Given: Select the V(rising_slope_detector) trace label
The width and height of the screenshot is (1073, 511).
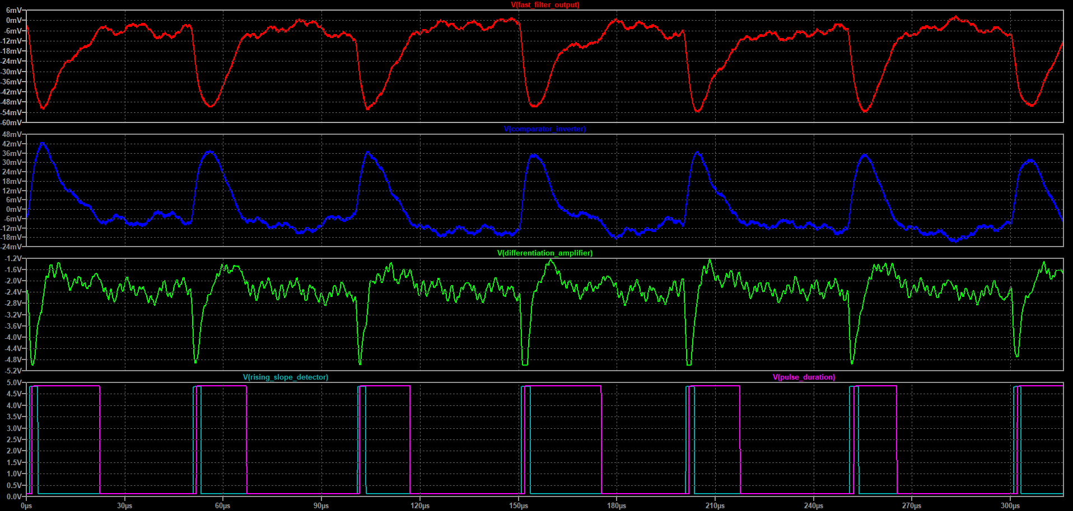Looking at the screenshot, I should pyautogui.click(x=286, y=377).
